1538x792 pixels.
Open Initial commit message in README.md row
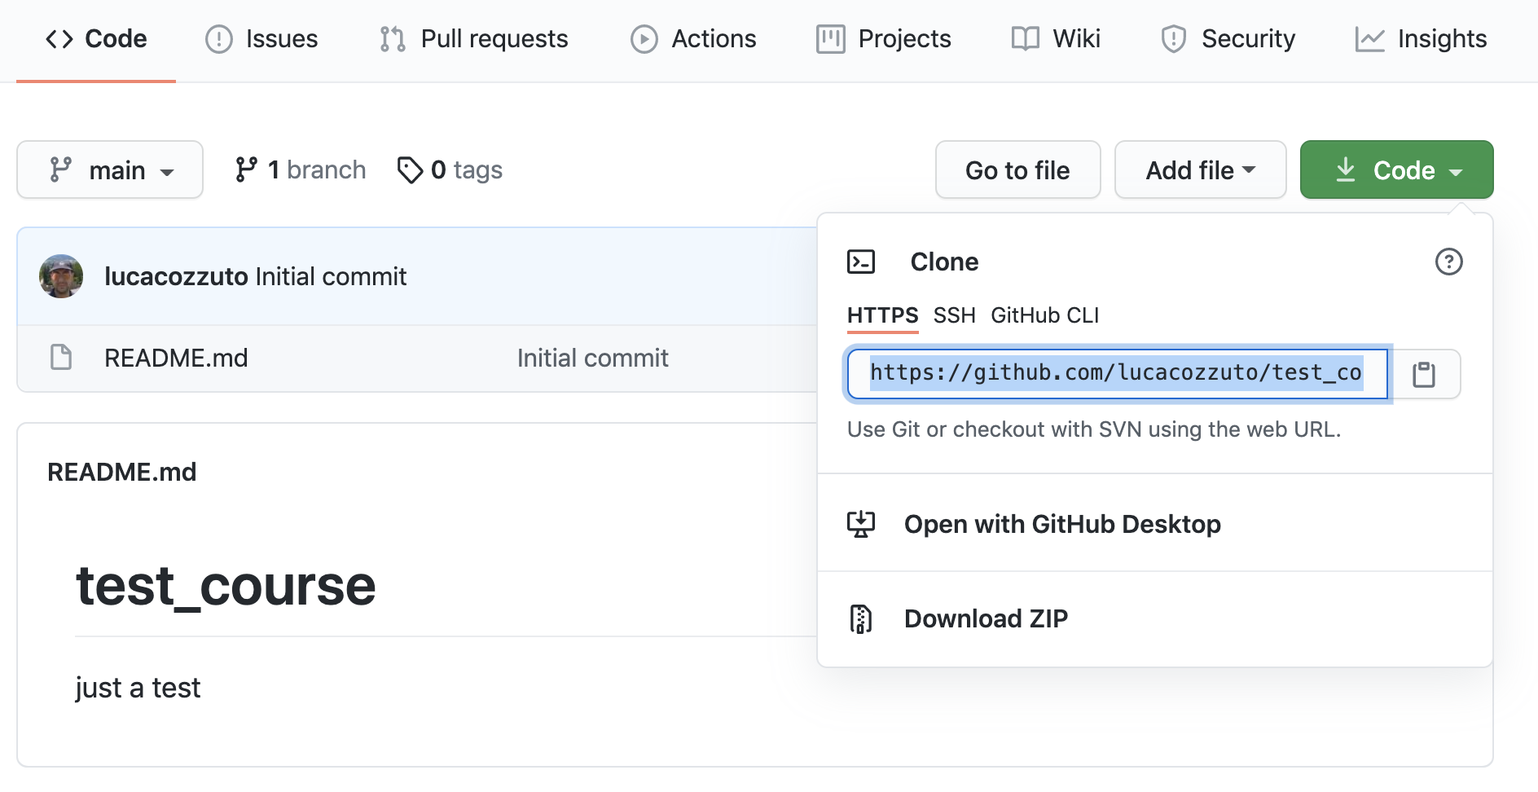593,358
